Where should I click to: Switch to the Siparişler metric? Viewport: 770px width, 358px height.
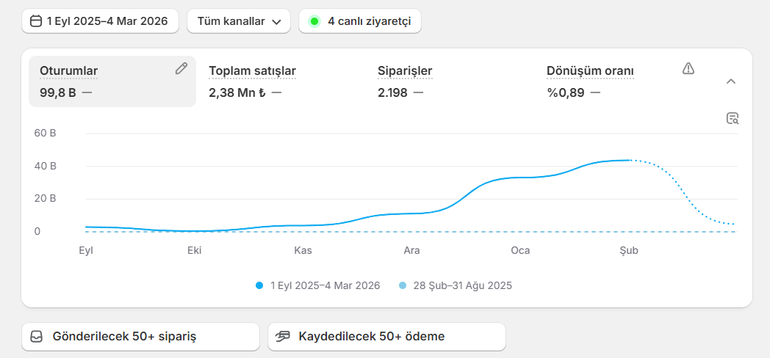405,71
